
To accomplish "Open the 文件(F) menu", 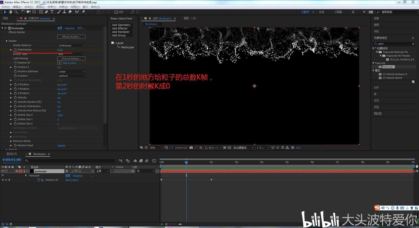I will (6, 7).
